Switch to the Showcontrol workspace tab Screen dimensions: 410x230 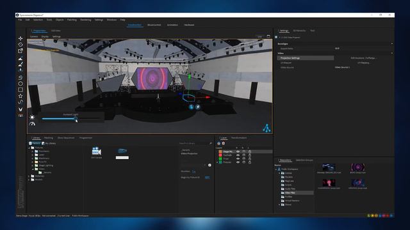(154, 25)
